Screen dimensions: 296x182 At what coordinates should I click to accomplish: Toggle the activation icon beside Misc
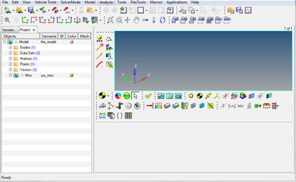point(22,75)
